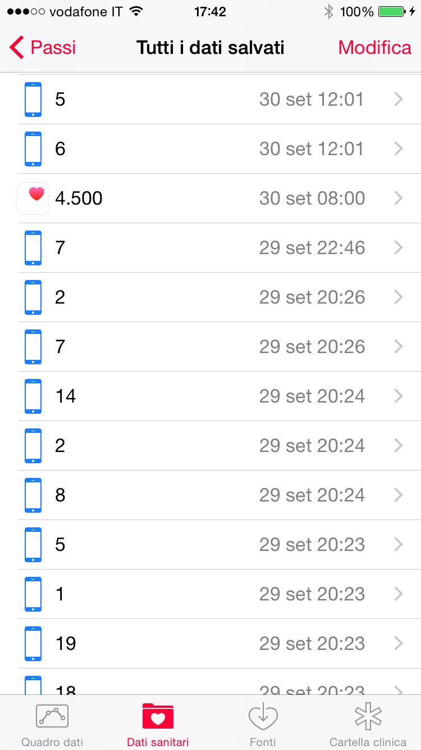Screen dimensions: 421x750
Task: Expand the 4.500 entry using its chevron
Action: [x=399, y=198]
